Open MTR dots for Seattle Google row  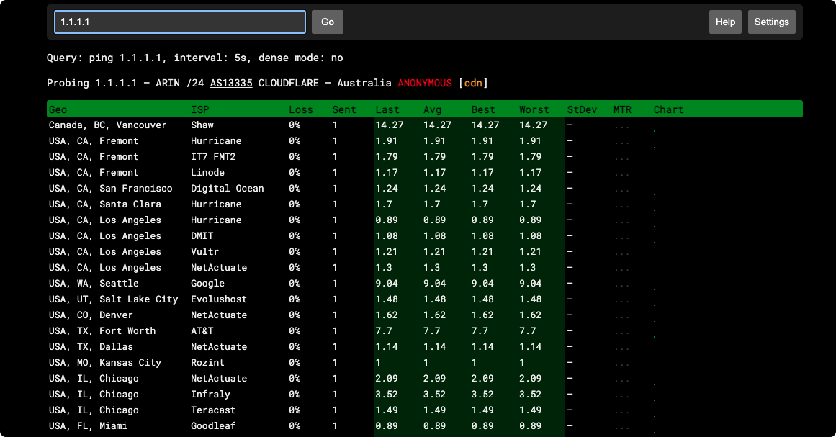tap(622, 284)
